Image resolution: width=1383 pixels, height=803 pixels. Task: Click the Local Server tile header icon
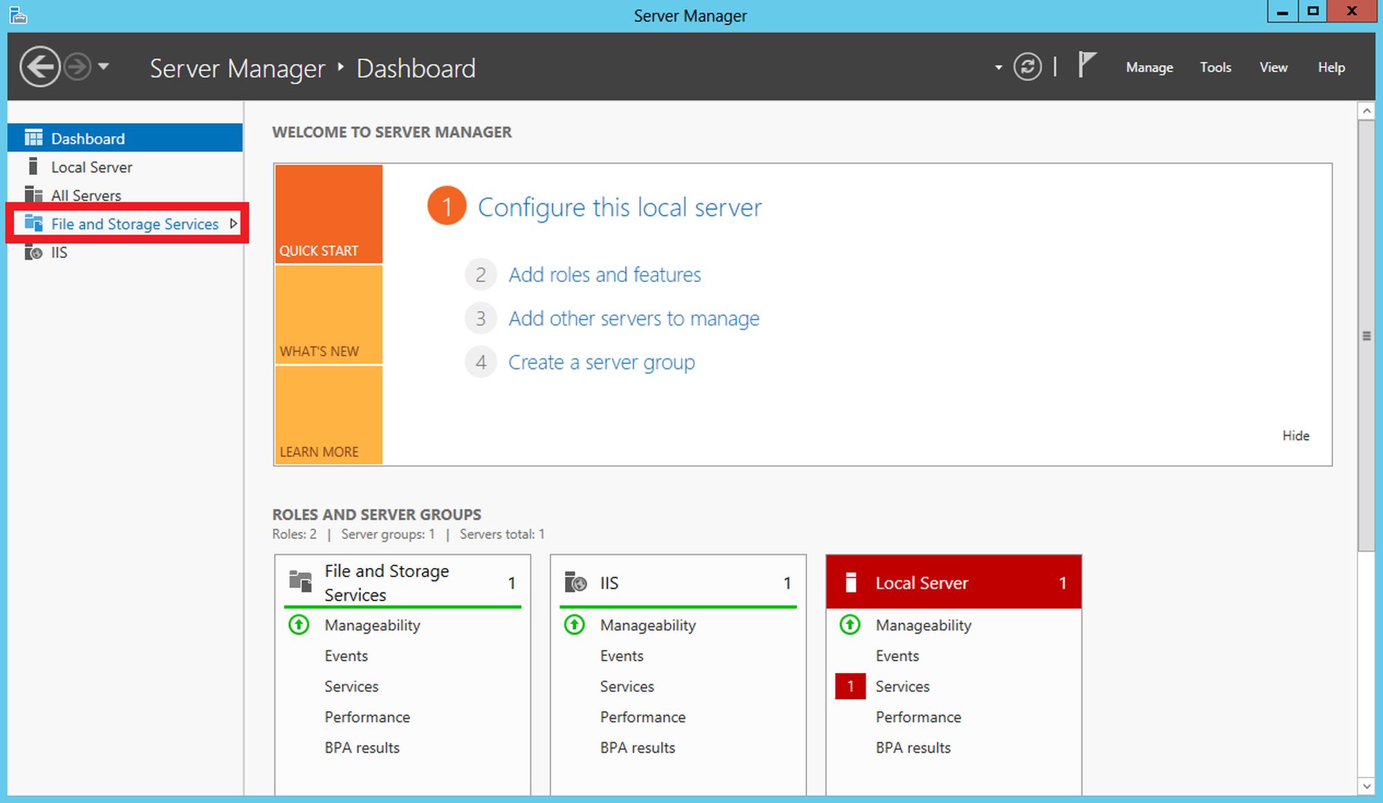click(x=851, y=583)
